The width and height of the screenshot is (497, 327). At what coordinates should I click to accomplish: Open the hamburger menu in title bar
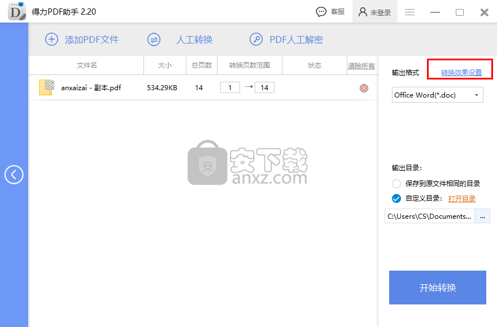click(x=410, y=12)
